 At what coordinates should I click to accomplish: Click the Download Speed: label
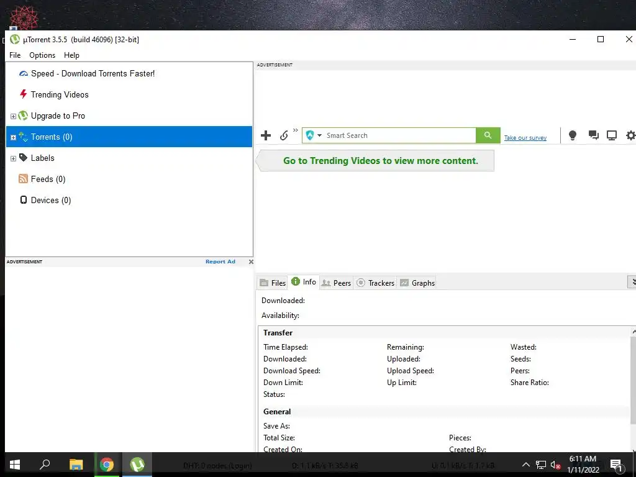point(292,371)
